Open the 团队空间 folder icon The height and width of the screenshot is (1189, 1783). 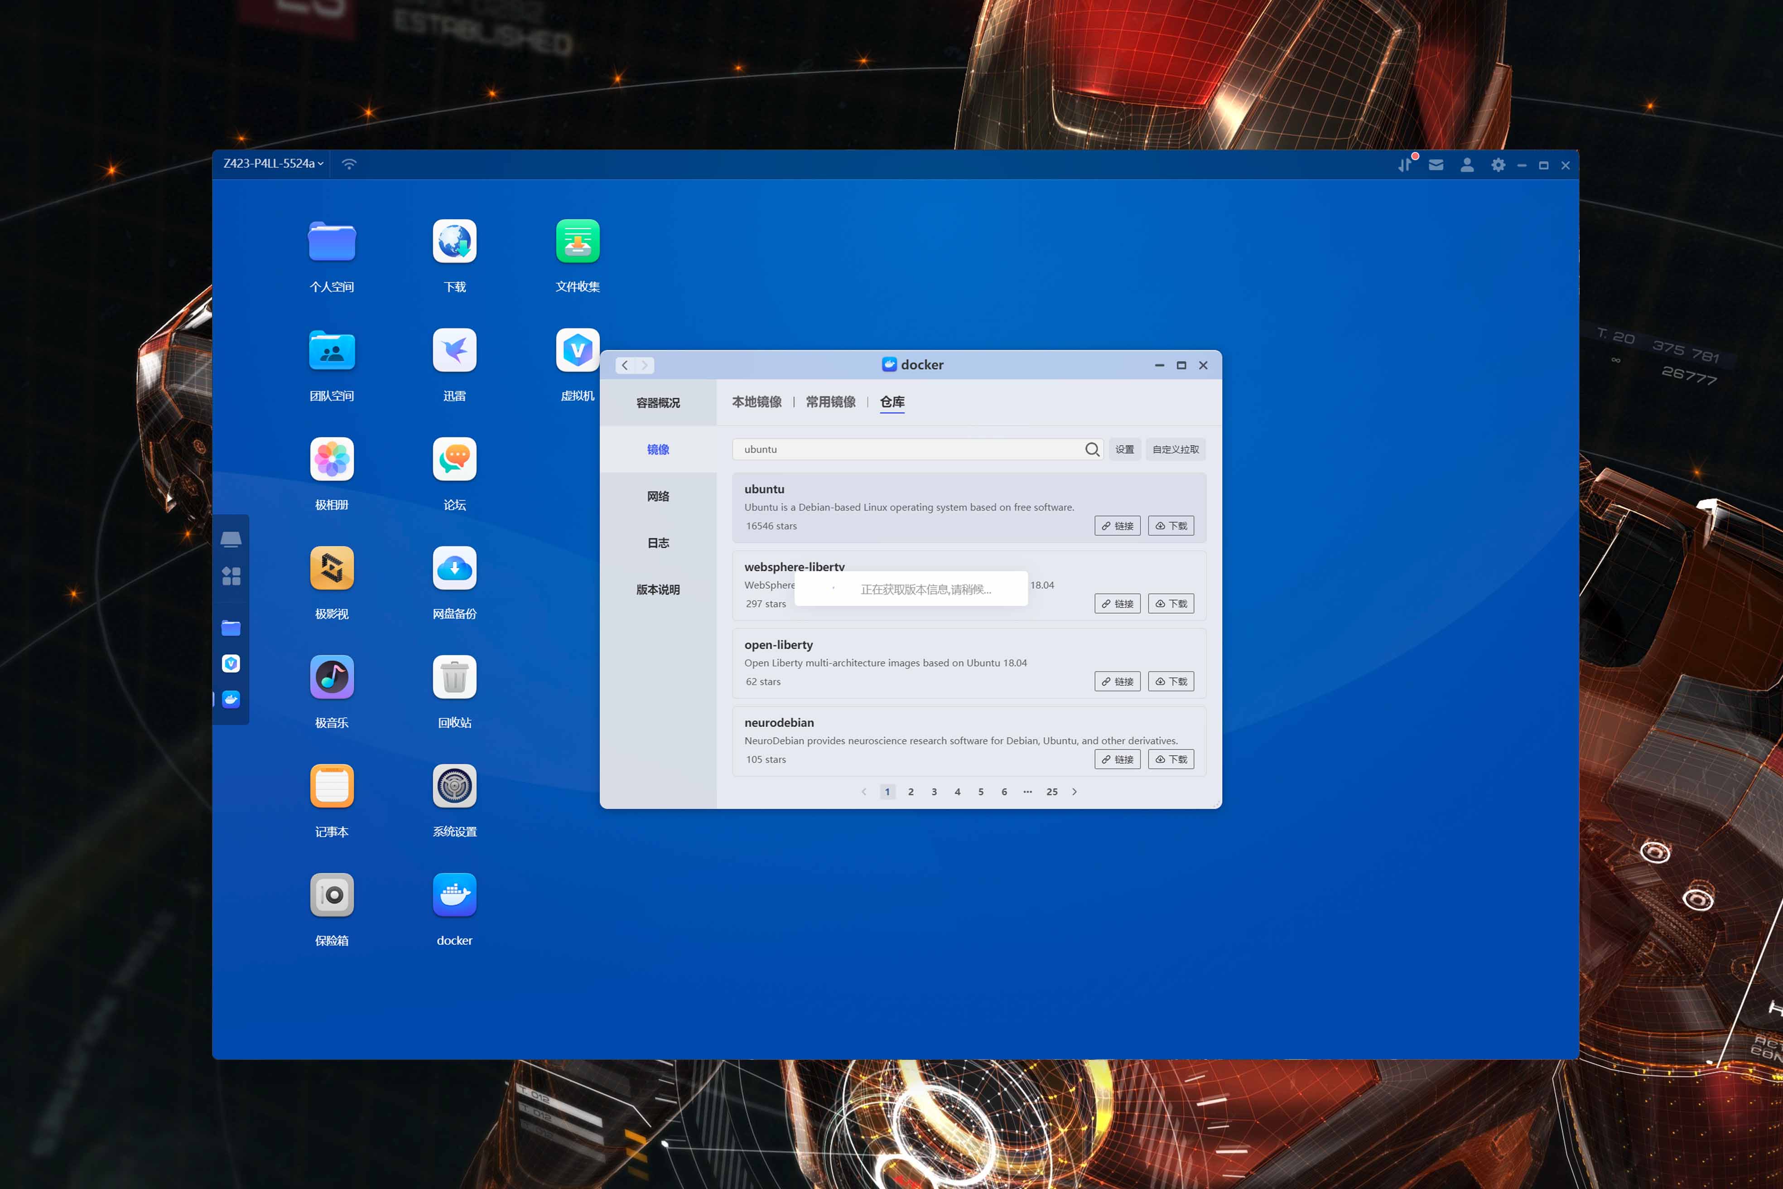[332, 350]
